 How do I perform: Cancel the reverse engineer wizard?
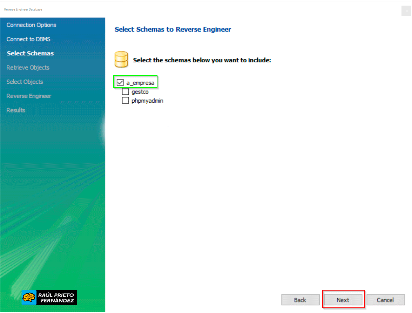(385, 300)
